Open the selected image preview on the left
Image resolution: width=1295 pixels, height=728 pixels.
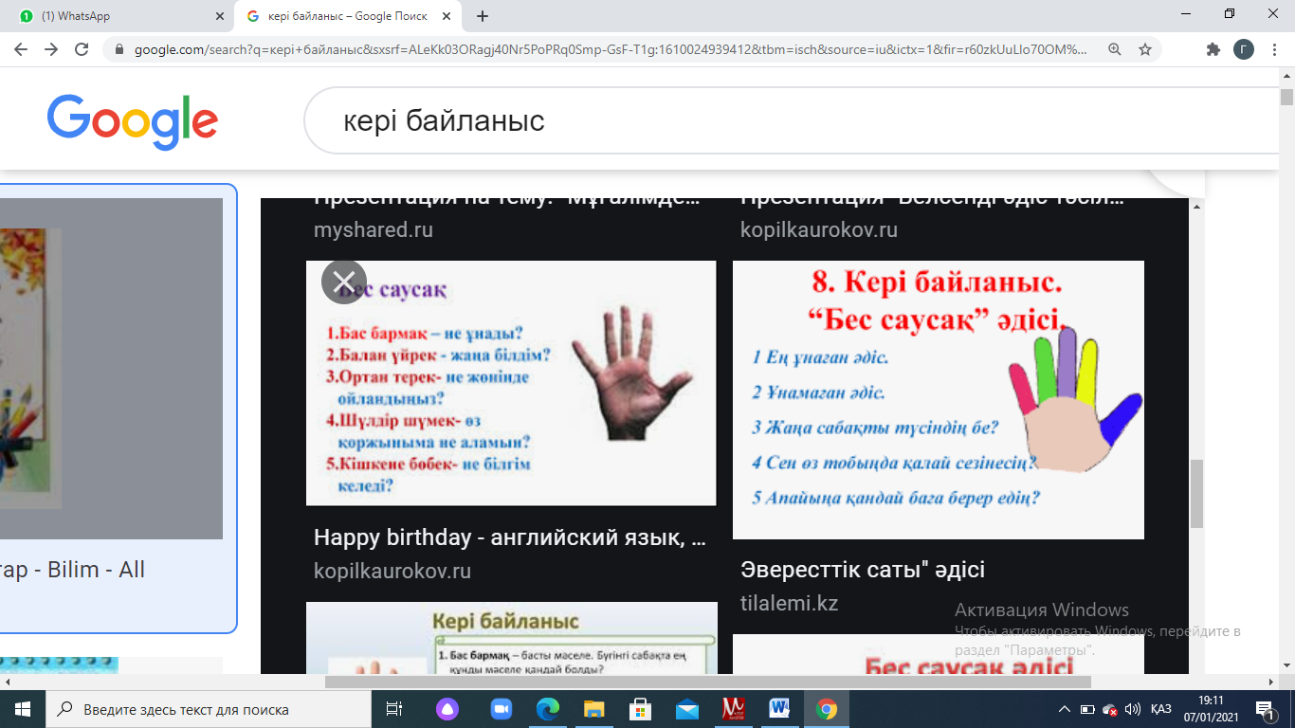[x=111, y=369]
